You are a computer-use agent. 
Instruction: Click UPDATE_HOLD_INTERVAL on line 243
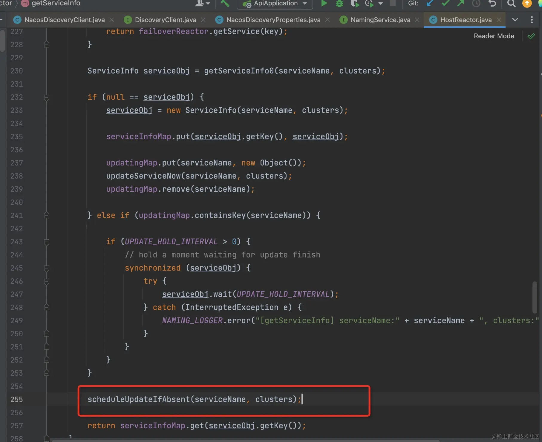tap(171, 242)
